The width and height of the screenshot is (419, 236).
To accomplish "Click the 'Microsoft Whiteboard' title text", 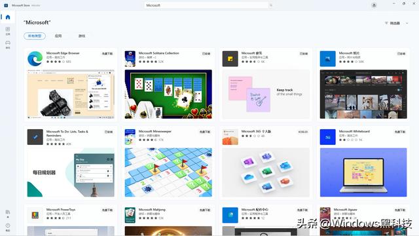I will tap(354, 131).
